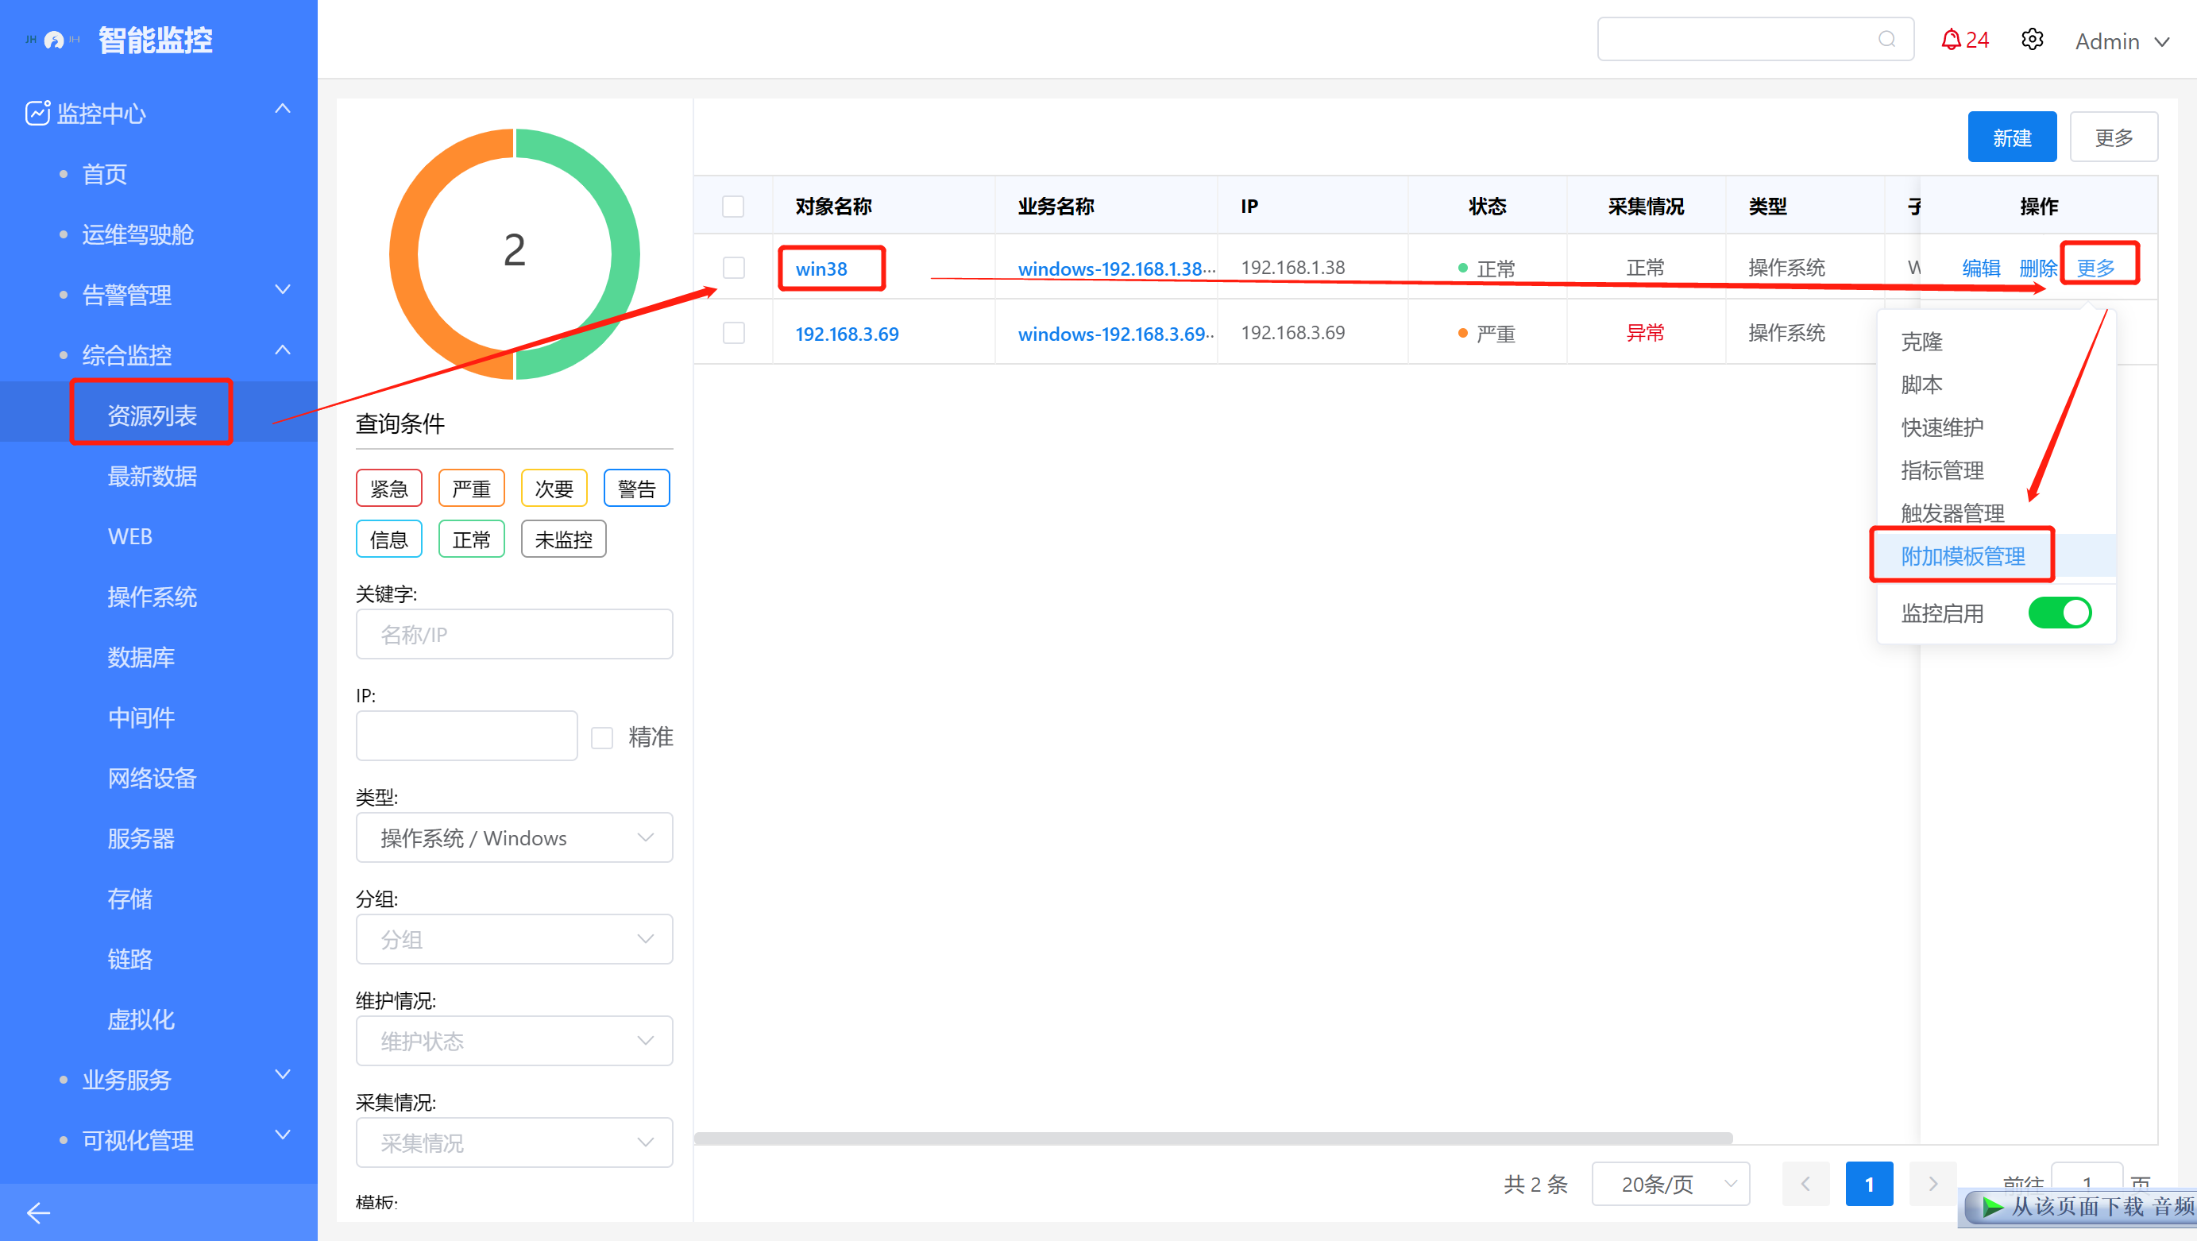Toggle the 严重 severity filter
Image resolution: width=2197 pixels, height=1241 pixels.
(x=472, y=489)
